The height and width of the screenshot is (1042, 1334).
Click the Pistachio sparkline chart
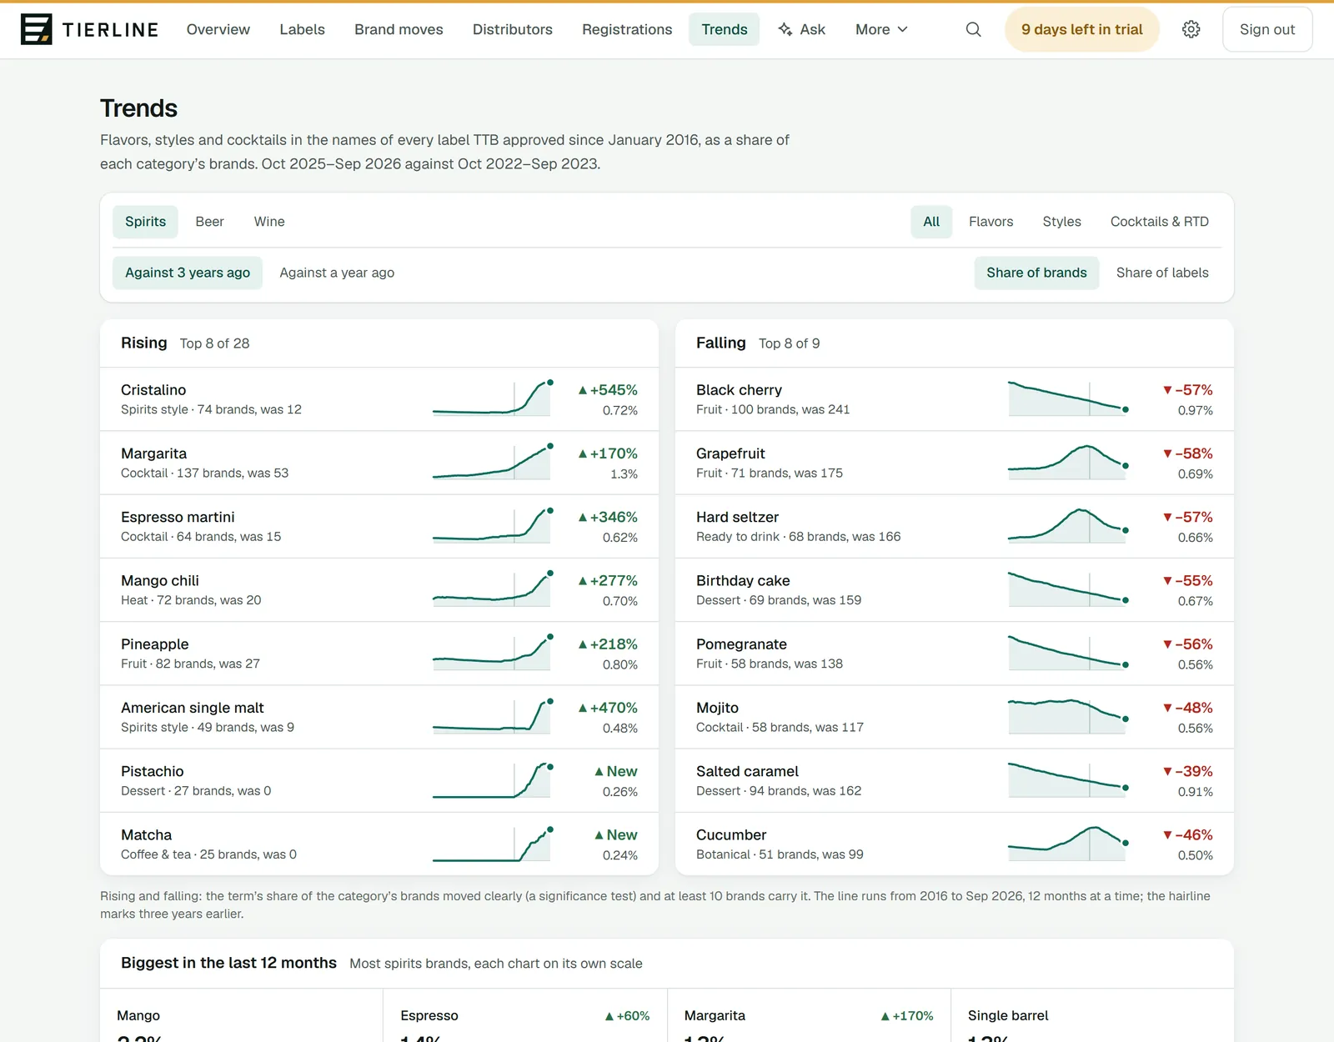492,780
